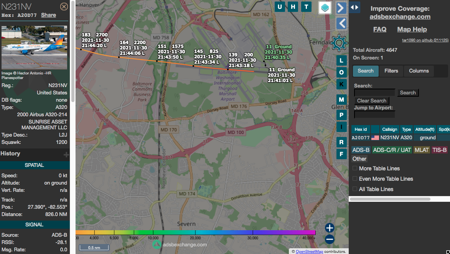Screen dimensions: 450x254
Task: Open the adsbexchange.com coverage link
Action: pyautogui.click(x=400, y=16)
